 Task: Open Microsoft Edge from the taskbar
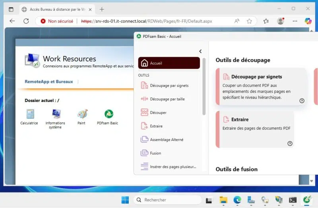coord(237,200)
